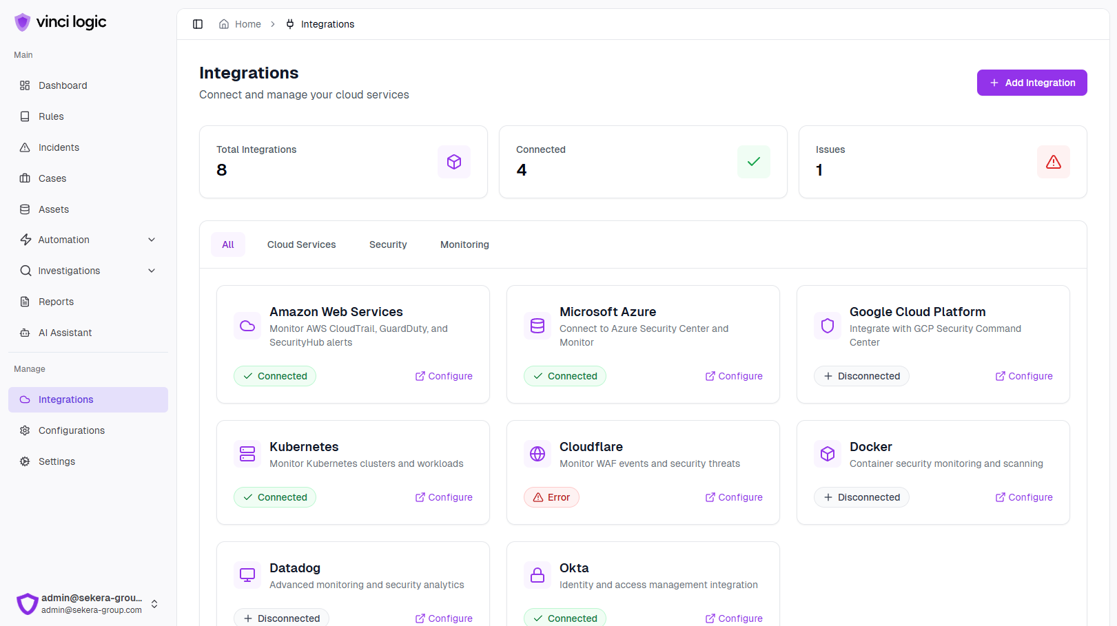The width and height of the screenshot is (1117, 626).
Task: Switch to the Security tab
Action: [x=388, y=244]
